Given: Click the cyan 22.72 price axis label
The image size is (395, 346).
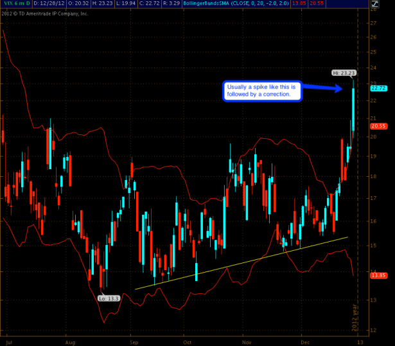Looking at the screenshot, I should click(378, 88).
